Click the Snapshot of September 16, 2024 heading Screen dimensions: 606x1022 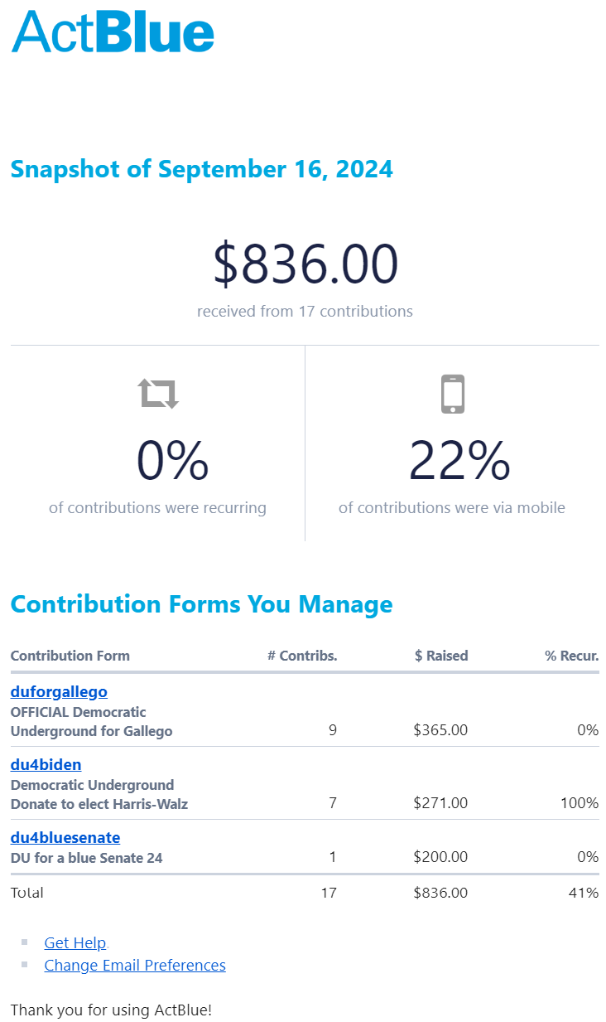201,169
